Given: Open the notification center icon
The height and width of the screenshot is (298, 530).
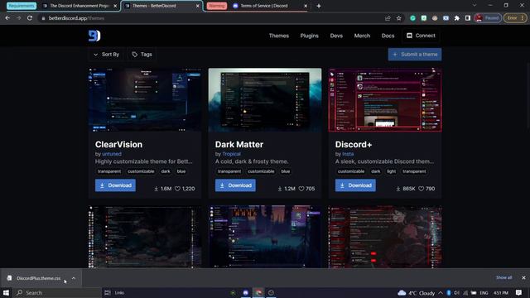Looking at the screenshot, I should tap(518, 292).
